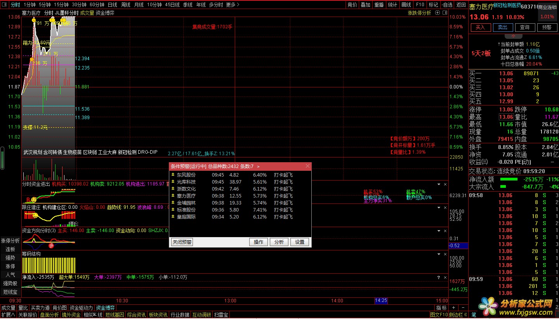Click the 设置 button in alert dialog

[x=300, y=242]
